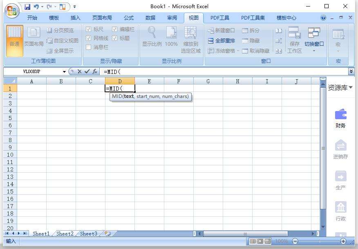
Task: Switch to Normal view in status bar
Action: point(253,241)
